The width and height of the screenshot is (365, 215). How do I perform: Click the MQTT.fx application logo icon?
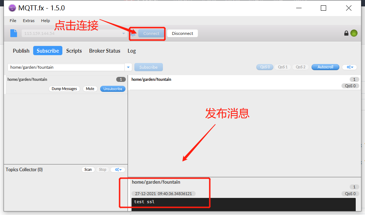pos(12,8)
